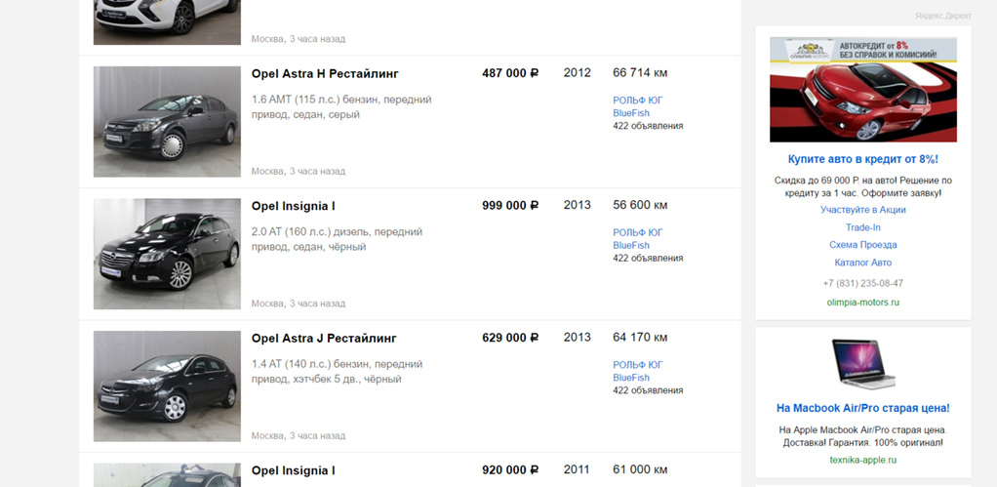Open the Купите авто в кредит от 8%! ad
Screen dimensions: 997x487
[862, 159]
